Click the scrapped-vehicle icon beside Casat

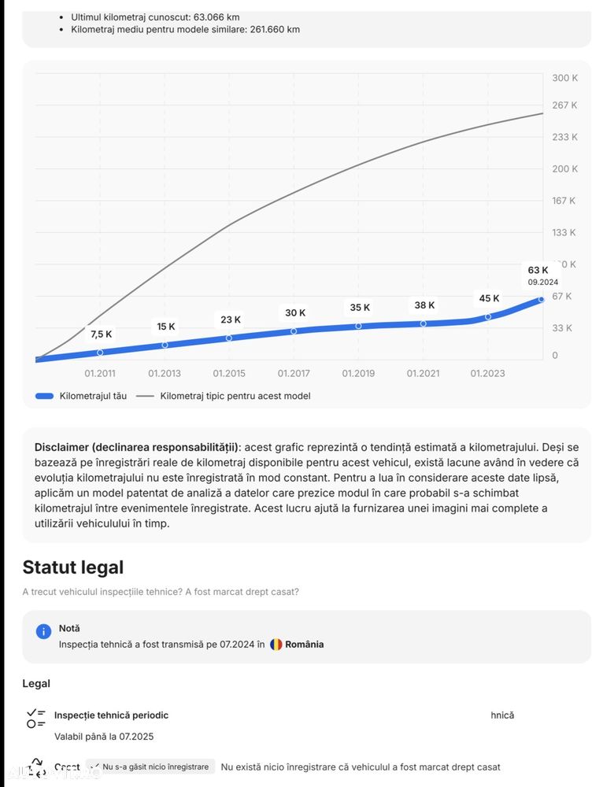coord(36,767)
